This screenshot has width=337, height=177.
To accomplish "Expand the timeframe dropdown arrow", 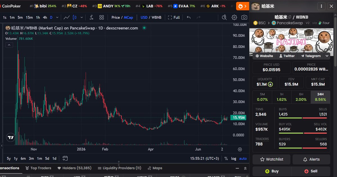I will pyautogui.click(x=57, y=17).
